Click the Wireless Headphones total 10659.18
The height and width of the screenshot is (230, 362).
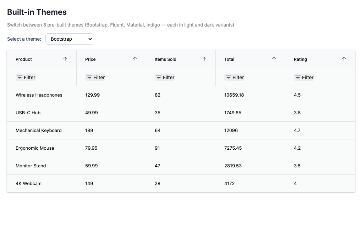click(234, 95)
